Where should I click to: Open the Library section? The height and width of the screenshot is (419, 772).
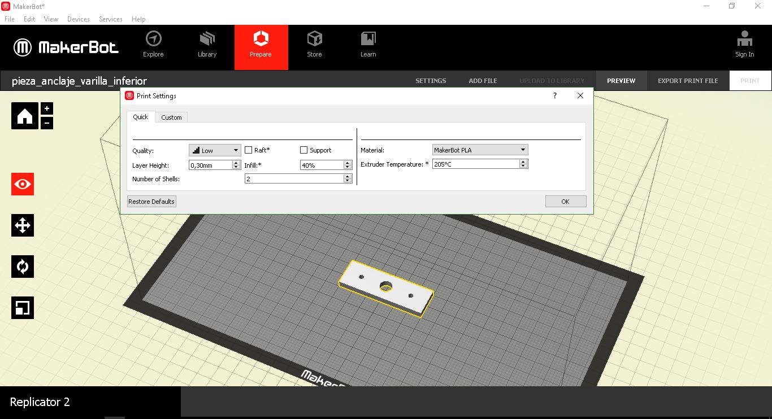[207, 45]
